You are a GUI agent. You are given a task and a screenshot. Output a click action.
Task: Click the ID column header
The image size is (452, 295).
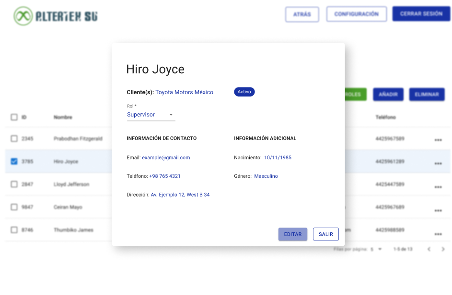click(x=24, y=117)
